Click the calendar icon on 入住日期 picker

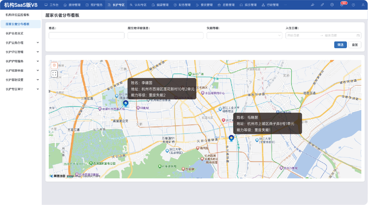(x=358, y=35)
